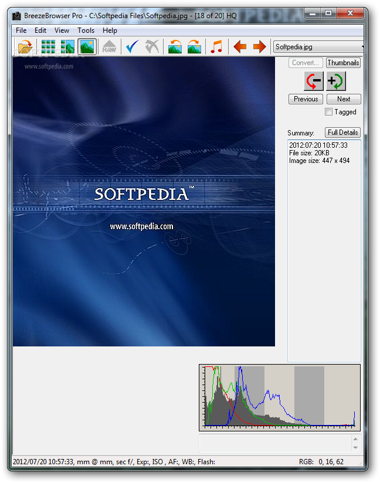This screenshot has height=483, width=380.
Task: Click the Next button
Action: tap(344, 99)
